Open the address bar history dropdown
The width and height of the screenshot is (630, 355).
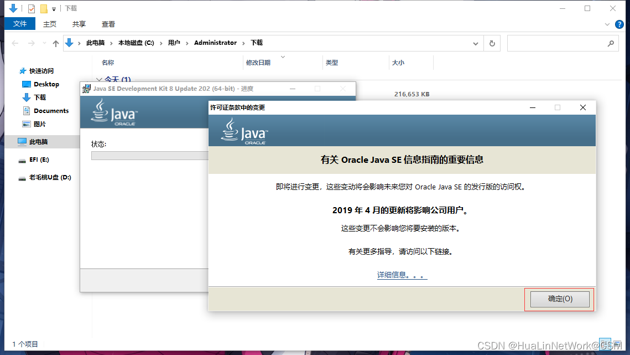(476, 43)
